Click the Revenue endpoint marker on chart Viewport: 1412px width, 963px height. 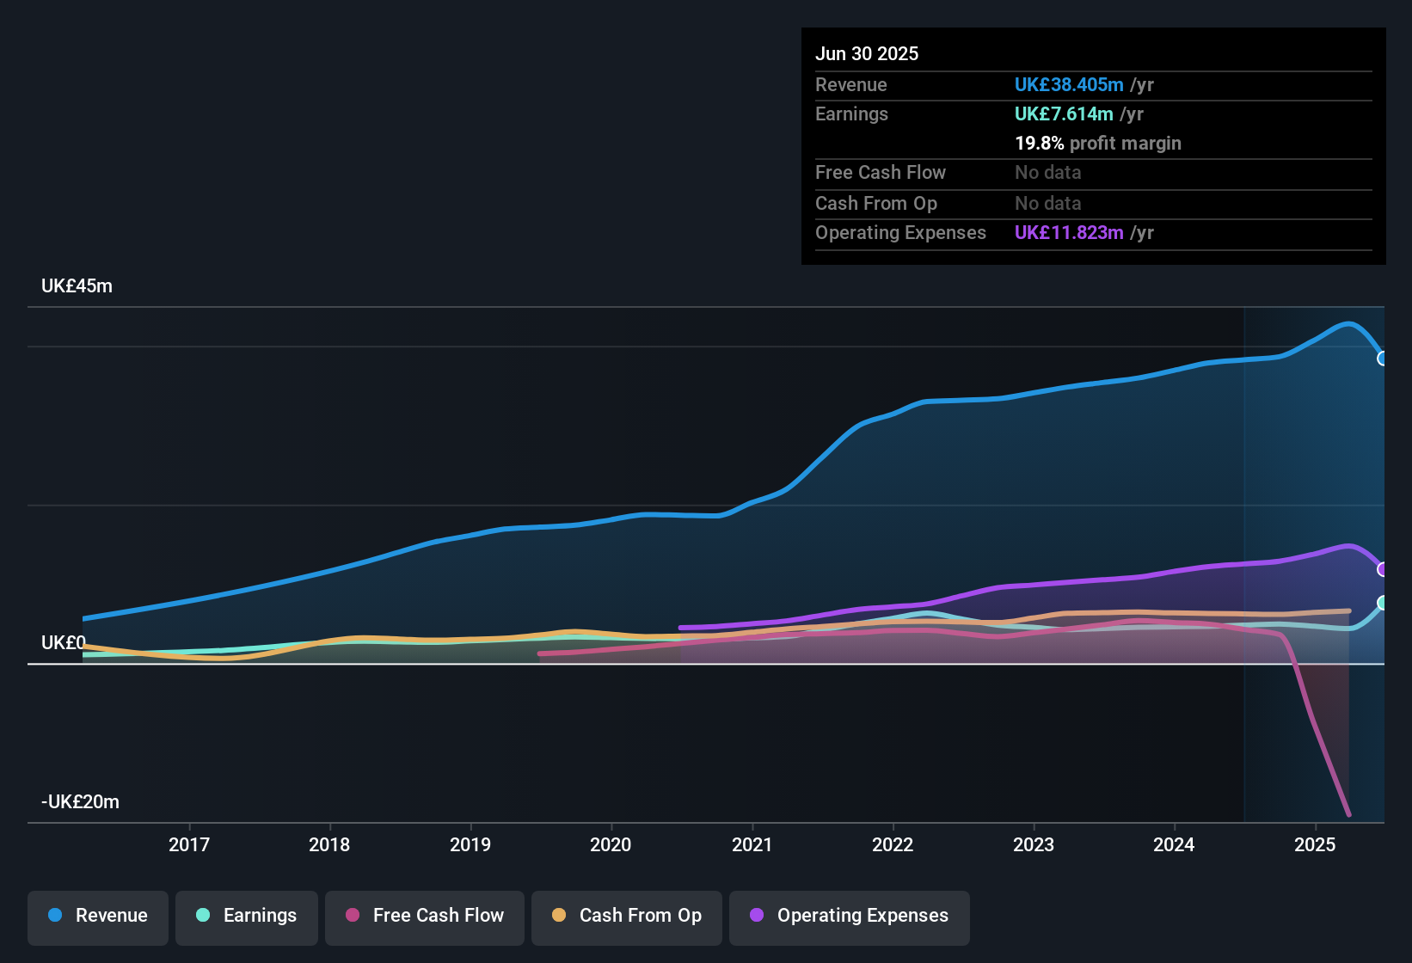coord(1383,358)
